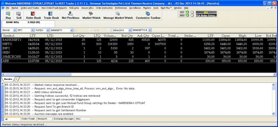Open the Surveillance menu
The height and width of the screenshot is (127, 278).
pos(135,8)
